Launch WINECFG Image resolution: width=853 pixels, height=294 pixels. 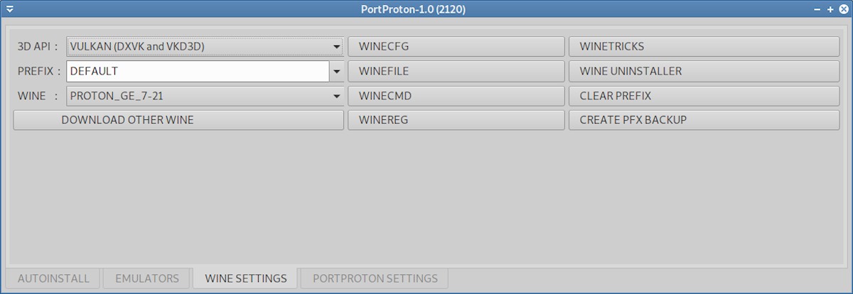(456, 47)
